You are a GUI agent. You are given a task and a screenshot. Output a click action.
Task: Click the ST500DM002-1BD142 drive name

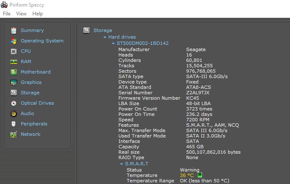tap(143, 44)
